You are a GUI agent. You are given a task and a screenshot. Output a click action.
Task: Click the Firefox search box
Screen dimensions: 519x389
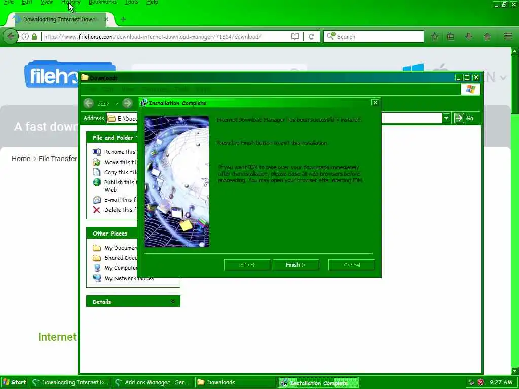(374, 36)
